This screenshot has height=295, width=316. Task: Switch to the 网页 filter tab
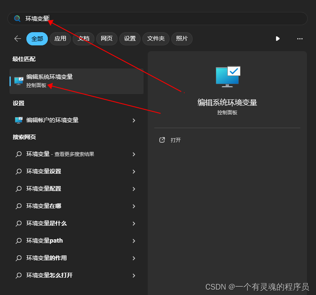[x=106, y=39]
